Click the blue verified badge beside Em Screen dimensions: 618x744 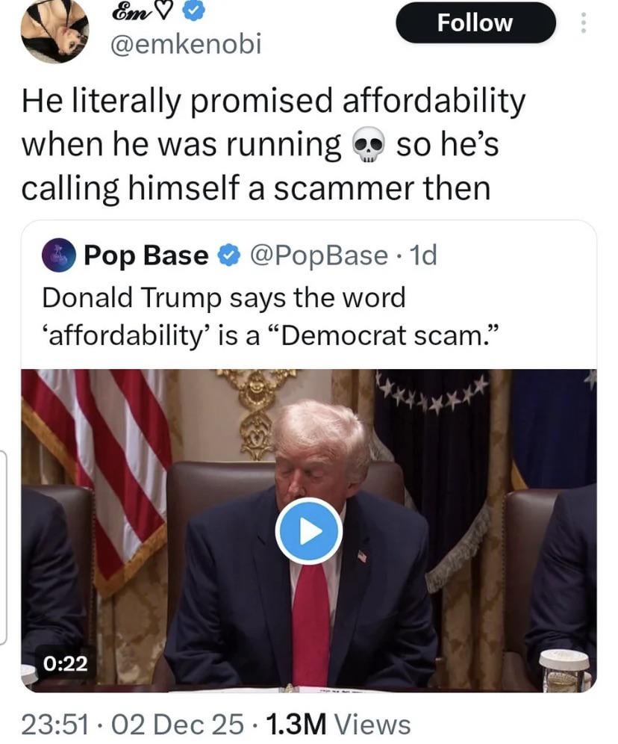tap(193, 12)
